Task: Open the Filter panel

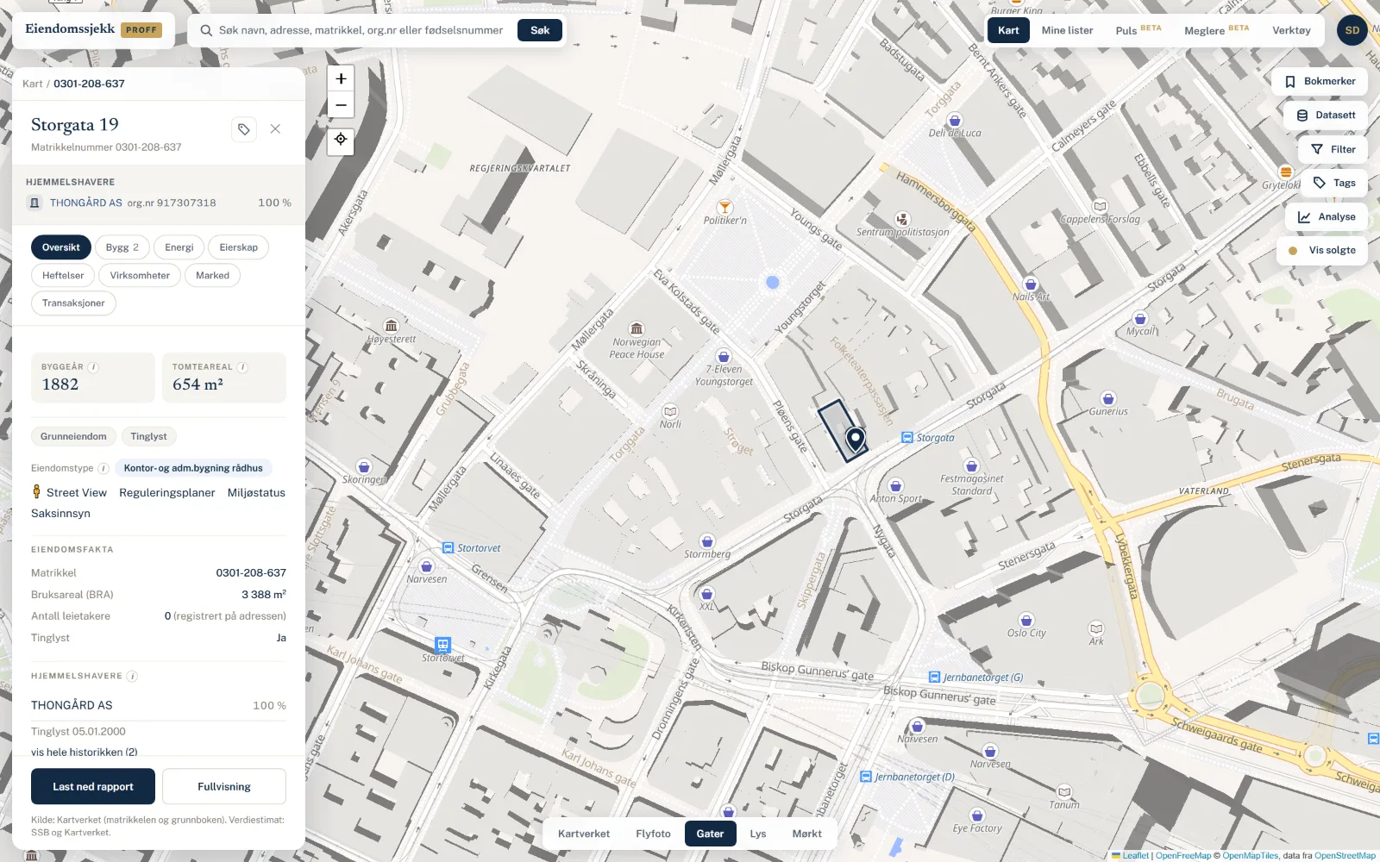Action: click(1333, 149)
